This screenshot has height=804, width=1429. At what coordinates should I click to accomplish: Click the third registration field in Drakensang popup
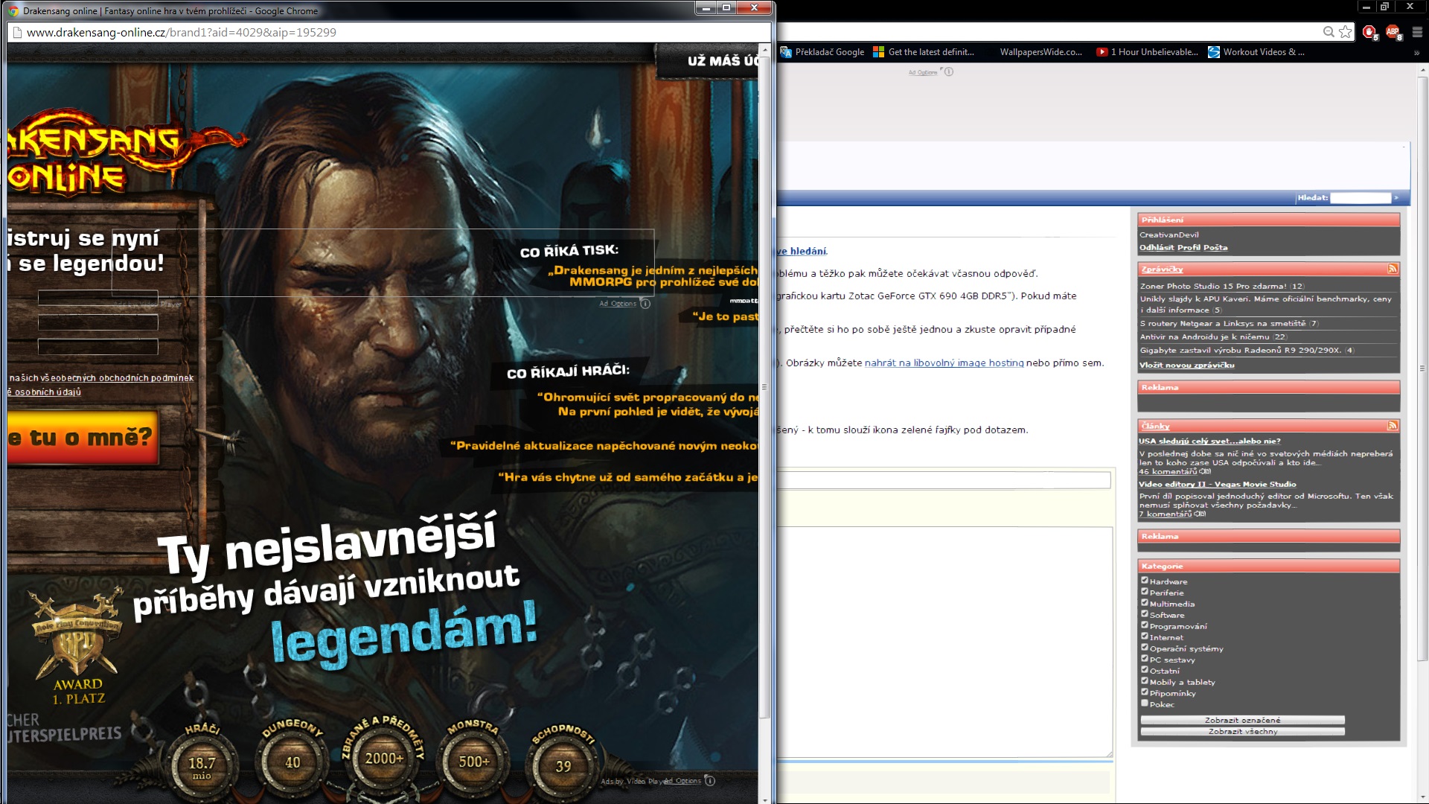98,347
